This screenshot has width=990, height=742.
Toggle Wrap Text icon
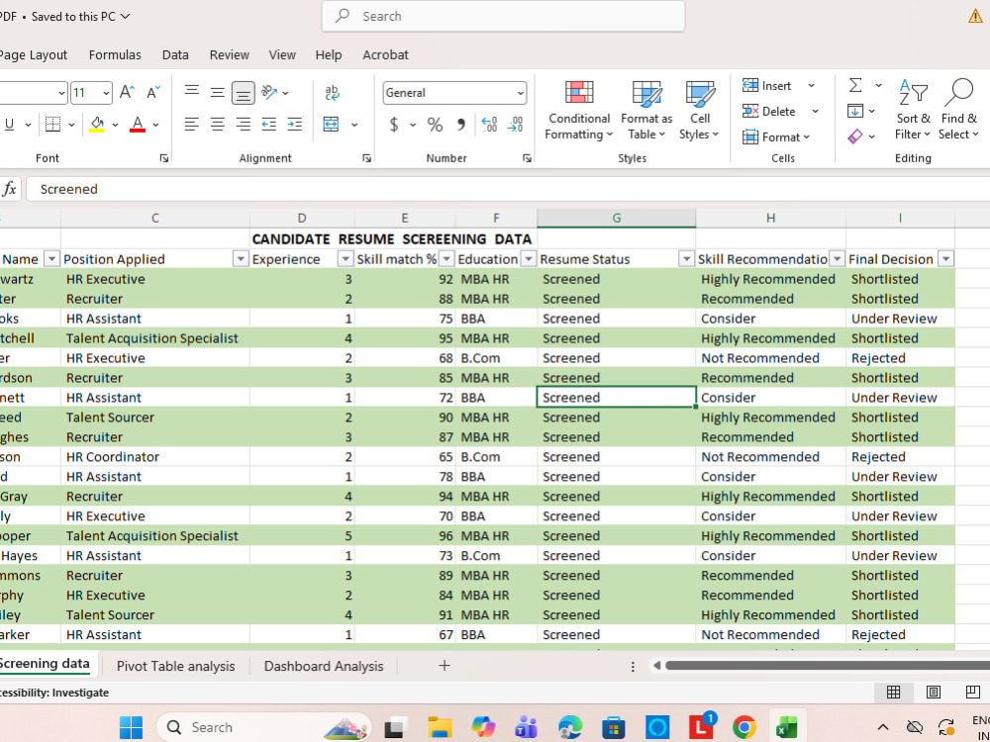tap(332, 93)
